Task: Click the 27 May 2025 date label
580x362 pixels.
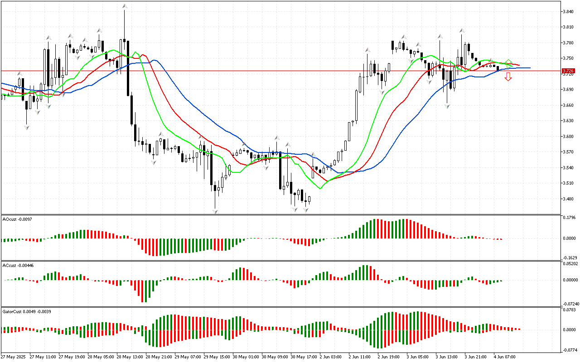Action: point(14,357)
